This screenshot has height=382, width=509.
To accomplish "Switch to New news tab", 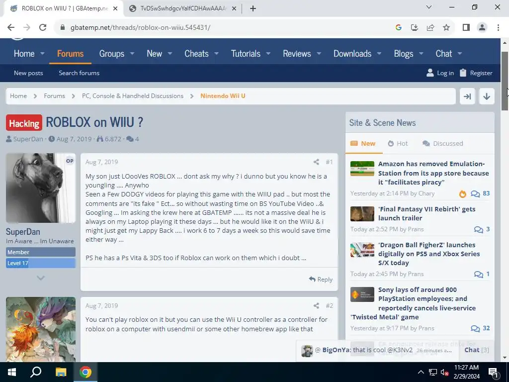I will pyautogui.click(x=363, y=144).
